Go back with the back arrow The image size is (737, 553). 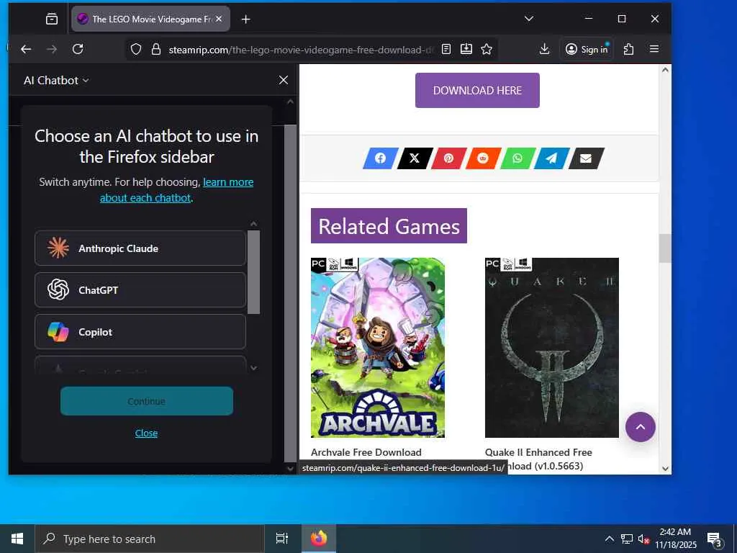point(26,49)
